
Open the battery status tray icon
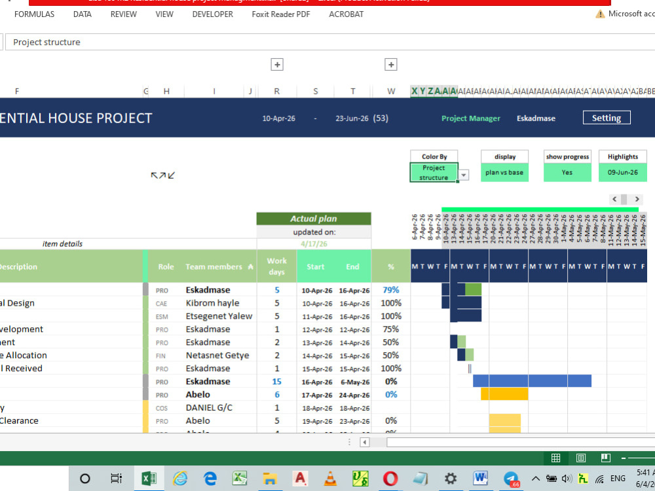tap(552, 479)
